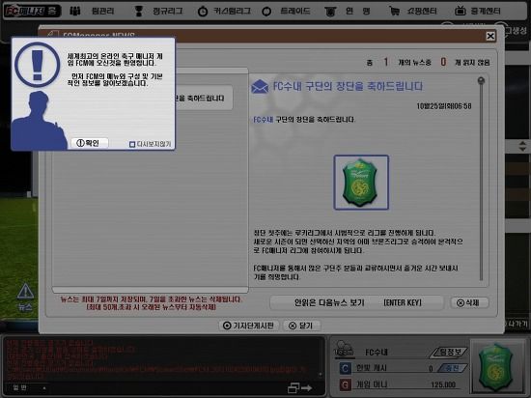Close the news window with X

click(x=490, y=36)
